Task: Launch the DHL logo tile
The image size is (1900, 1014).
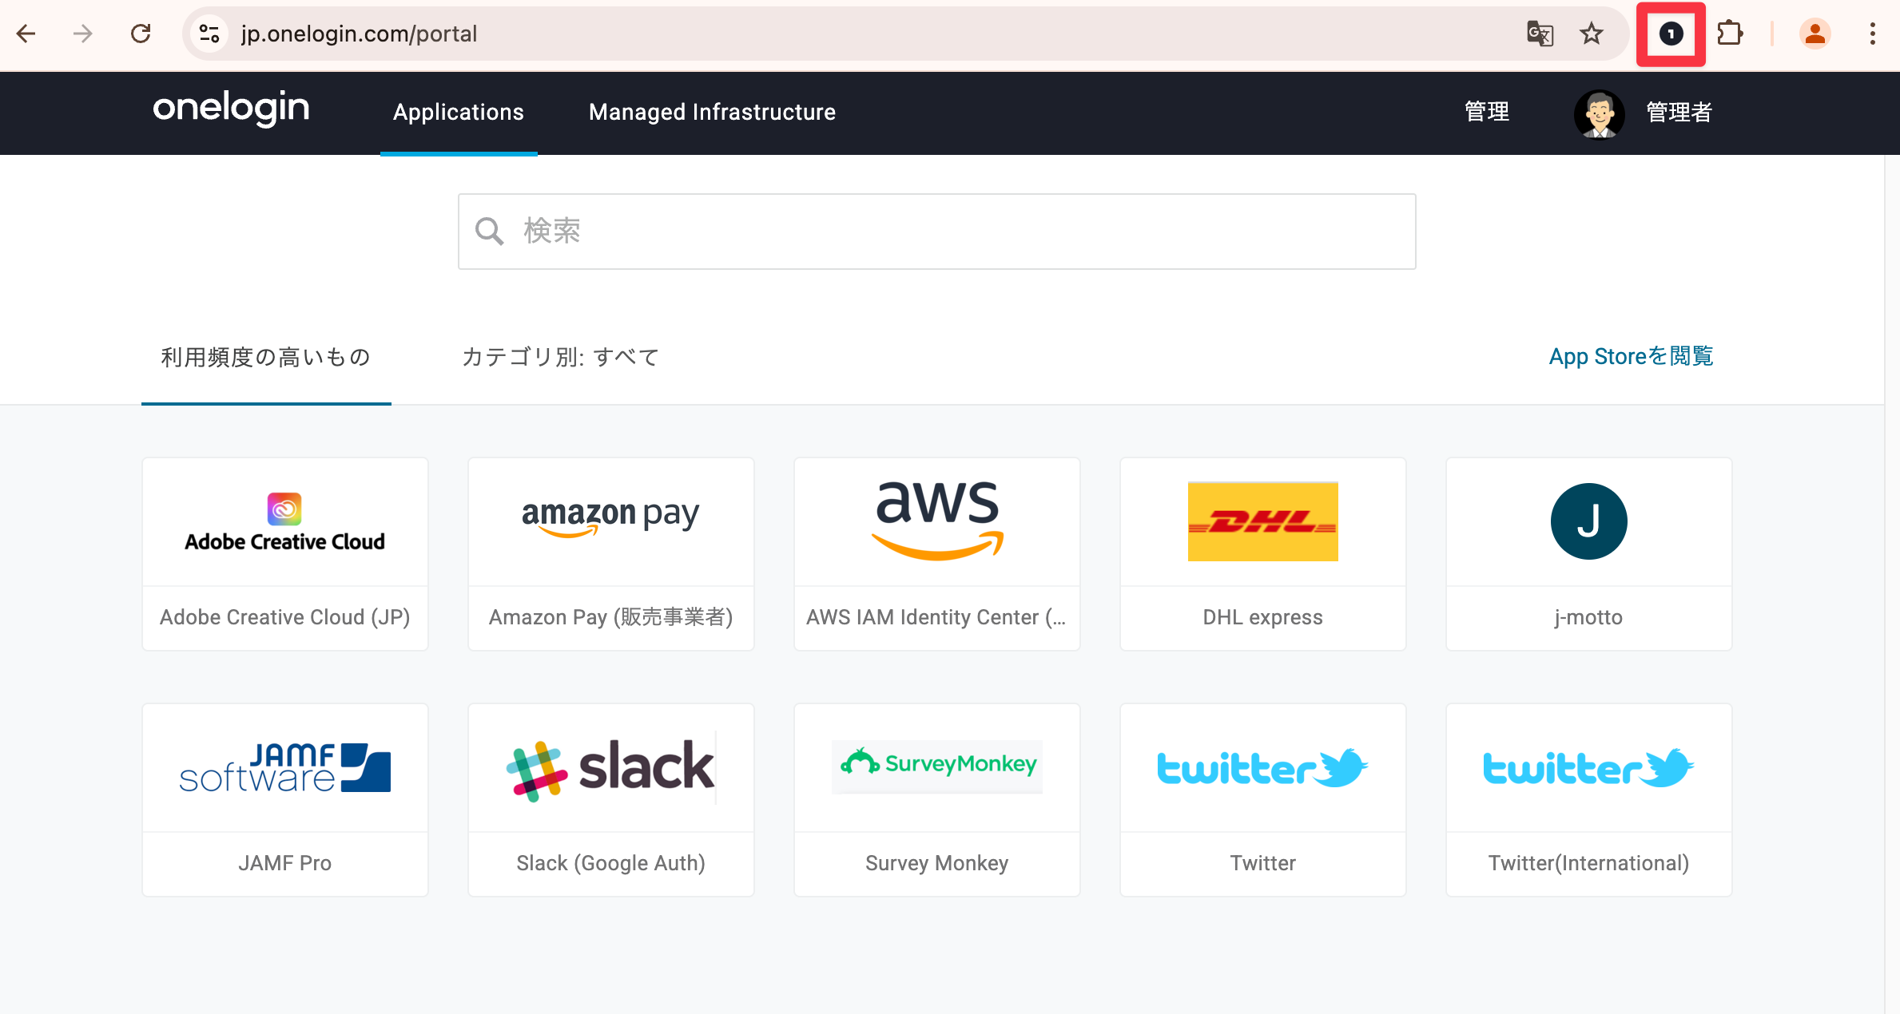Action: (x=1263, y=522)
